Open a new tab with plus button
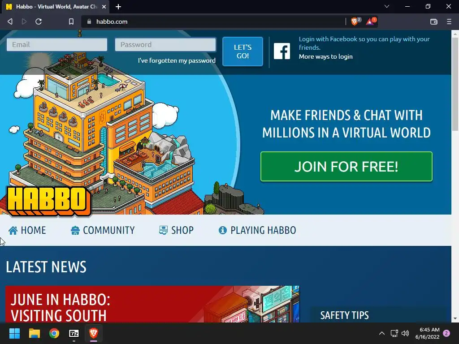Screen dimensions: 459x344 118,7
